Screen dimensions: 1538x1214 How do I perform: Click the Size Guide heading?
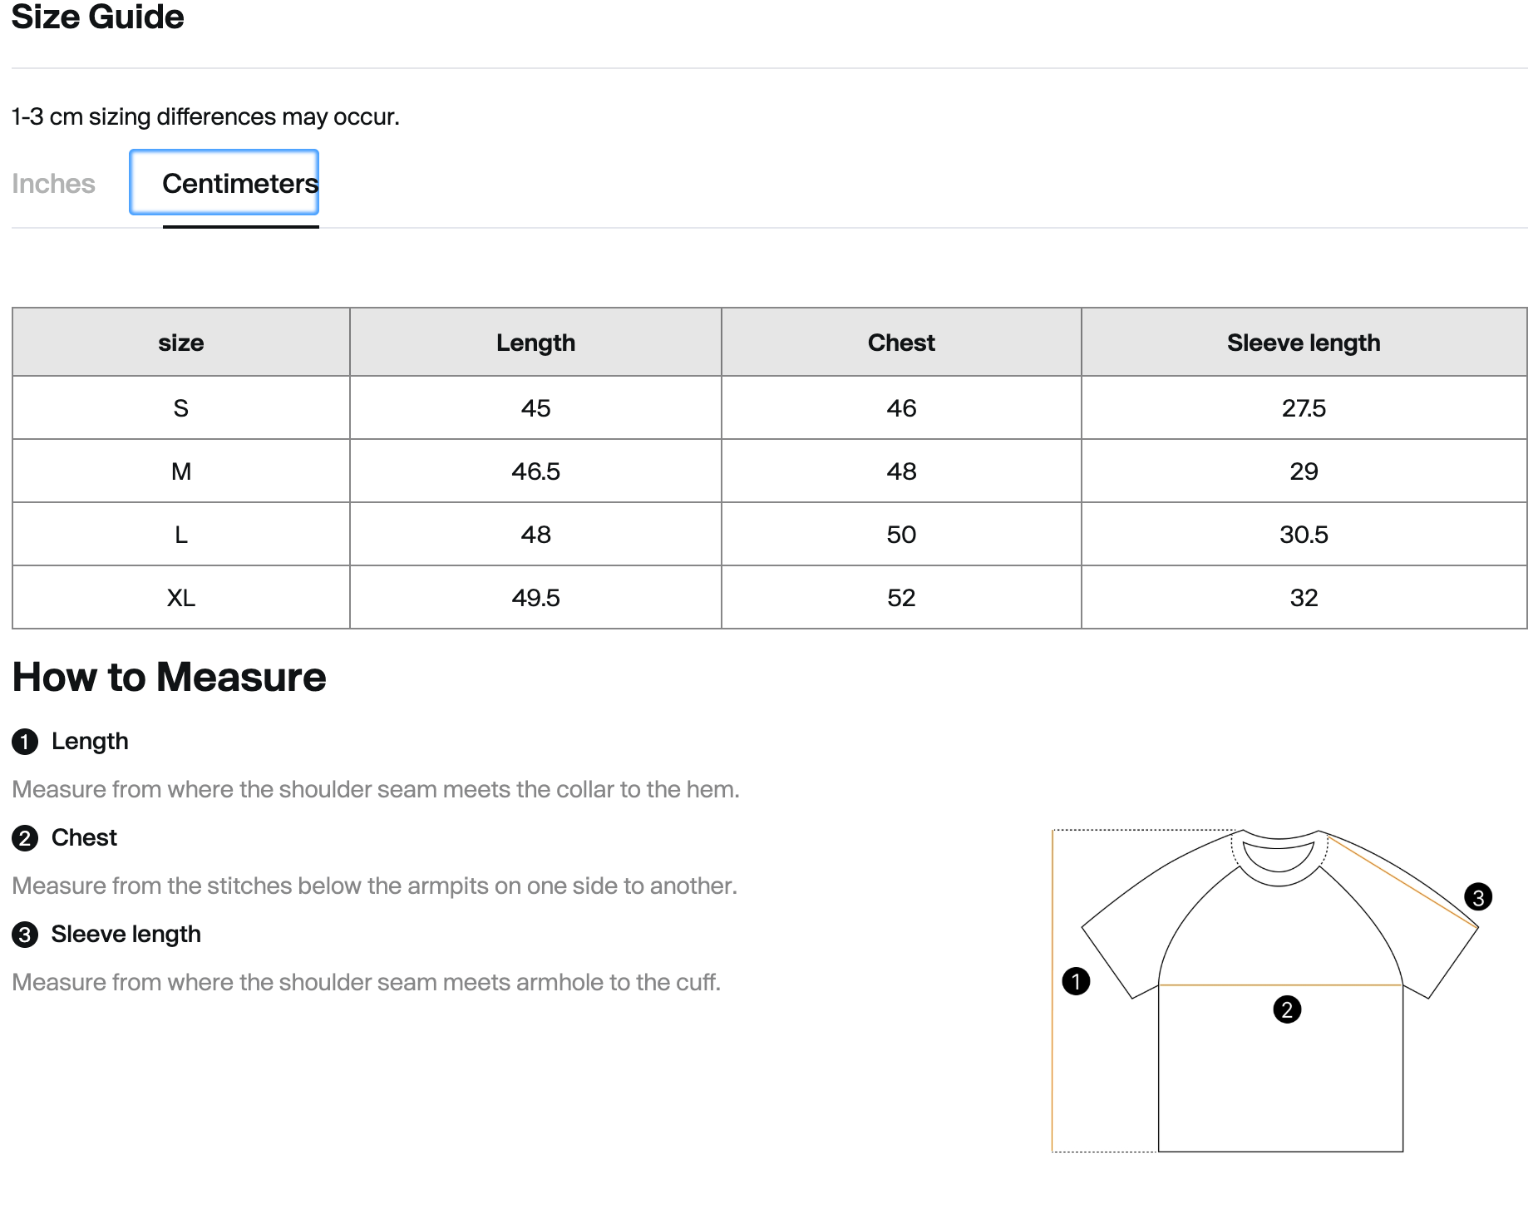point(98,17)
